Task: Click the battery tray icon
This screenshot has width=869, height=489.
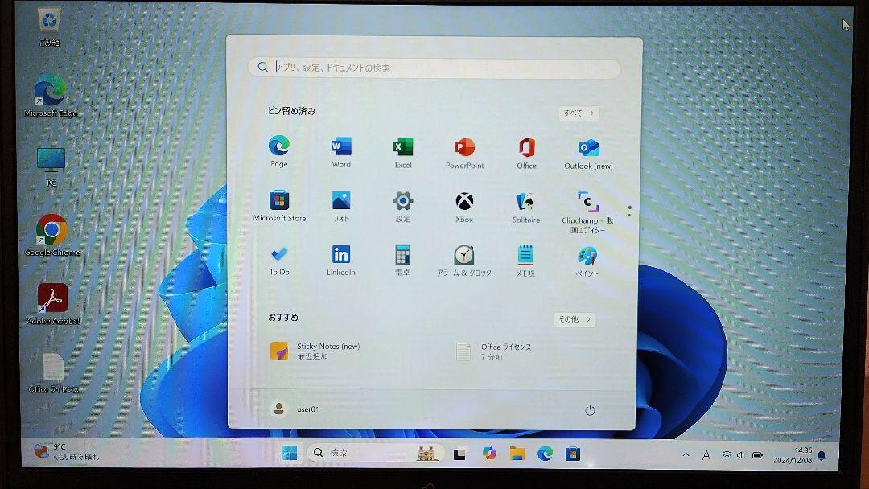Action: (757, 456)
